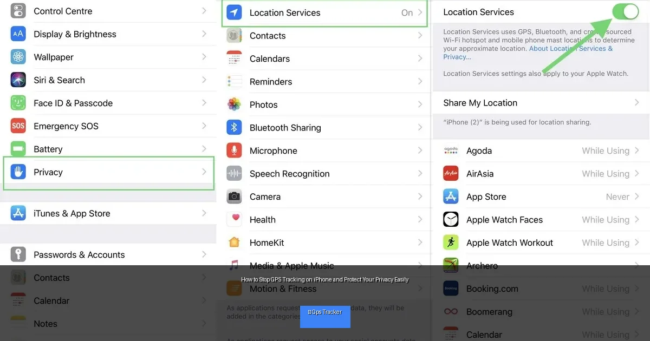Turn off the Location Services switch
Screen dimensions: 650x341
[x=626, y=11]
